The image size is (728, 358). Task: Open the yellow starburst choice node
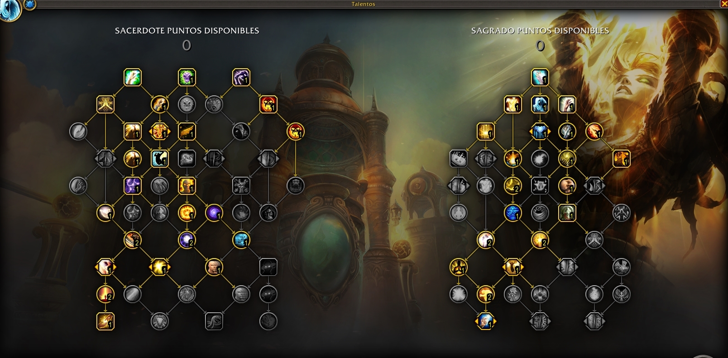click(160, 267)
